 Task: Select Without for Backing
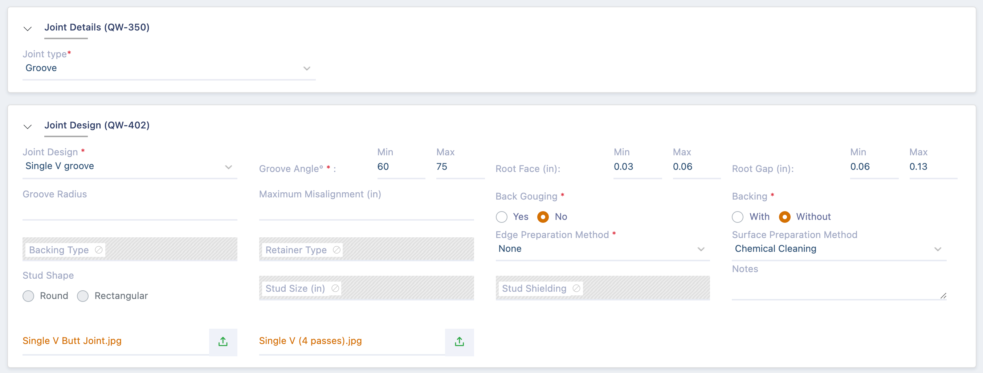[x=784, y=217]
